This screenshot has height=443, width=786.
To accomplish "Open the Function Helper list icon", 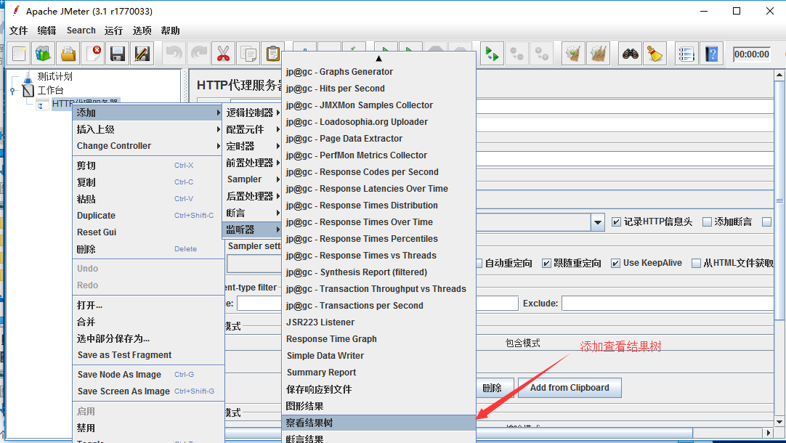I will point(686,54).
